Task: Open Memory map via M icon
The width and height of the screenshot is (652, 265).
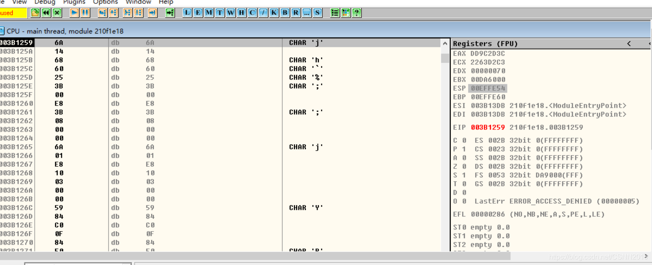Action: 209,13
